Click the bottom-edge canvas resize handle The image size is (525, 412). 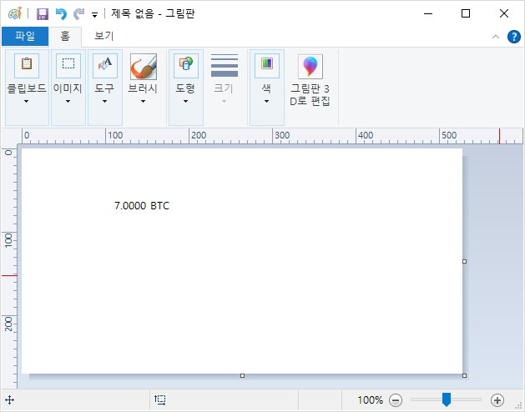(x=242, y=376)
